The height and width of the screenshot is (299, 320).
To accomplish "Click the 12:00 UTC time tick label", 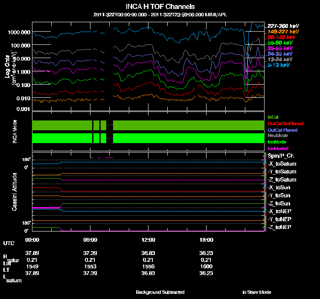I will (148, 240).
